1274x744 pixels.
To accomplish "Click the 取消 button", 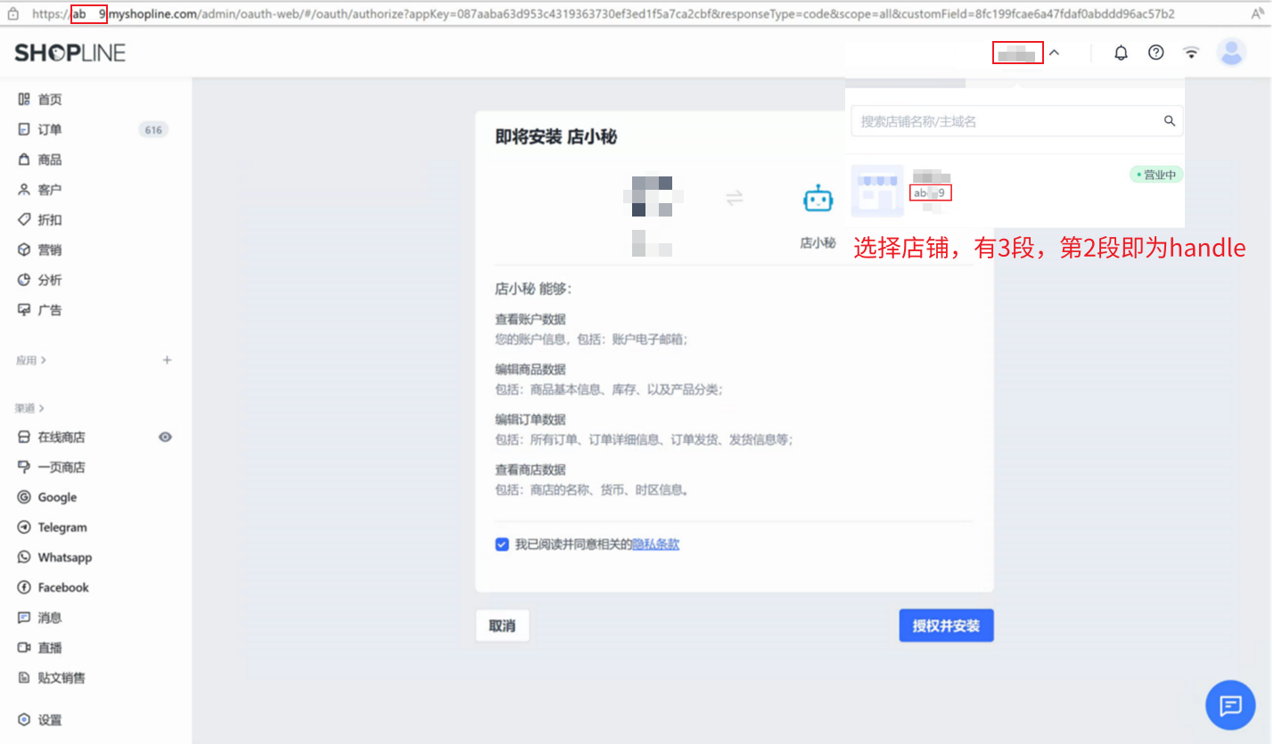I will pyautogui.click(x=502, y=626).
